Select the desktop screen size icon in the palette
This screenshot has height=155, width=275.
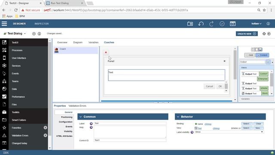coord(260,50)
